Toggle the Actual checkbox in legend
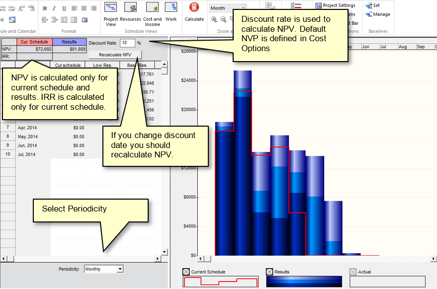The height and width of the screenshot is (289, 437). pyautogui.click(x=353, y=272)
